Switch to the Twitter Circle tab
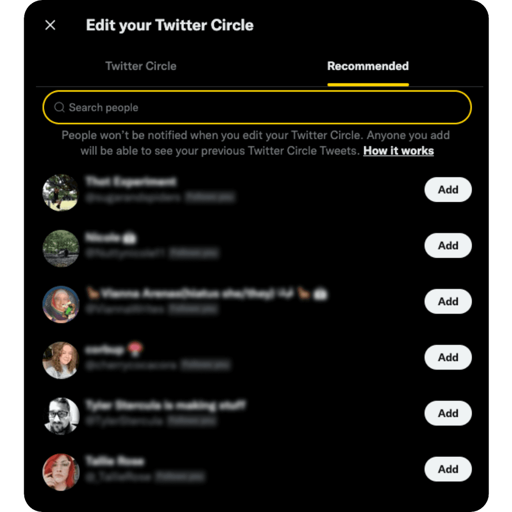512x512 pixels. tap(141, 66)
